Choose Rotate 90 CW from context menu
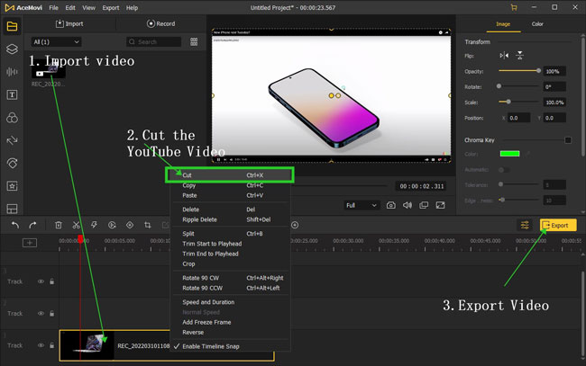The width and height of the screenshot is (586, 366). [230, 278]
